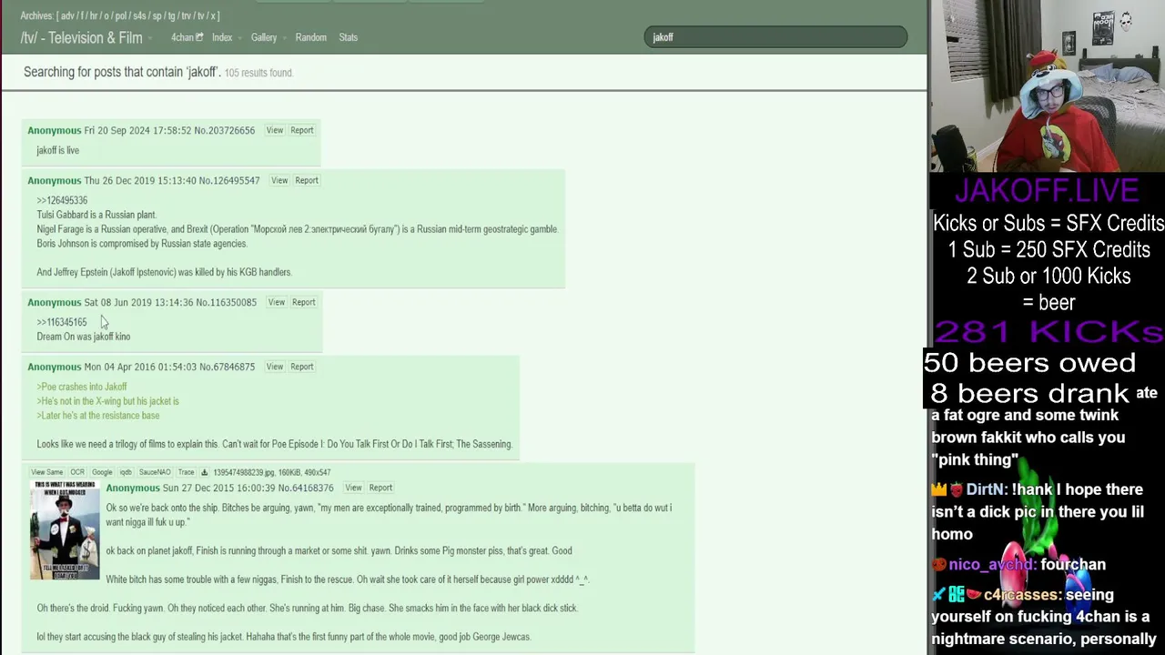Go to the o archive
The height and width of the screenshot is (655, 1165).
click(106, 15)
